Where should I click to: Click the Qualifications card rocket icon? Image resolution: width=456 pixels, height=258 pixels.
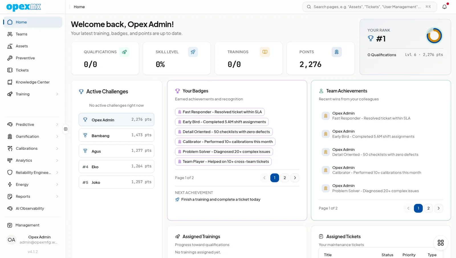[x=124, y=52]
